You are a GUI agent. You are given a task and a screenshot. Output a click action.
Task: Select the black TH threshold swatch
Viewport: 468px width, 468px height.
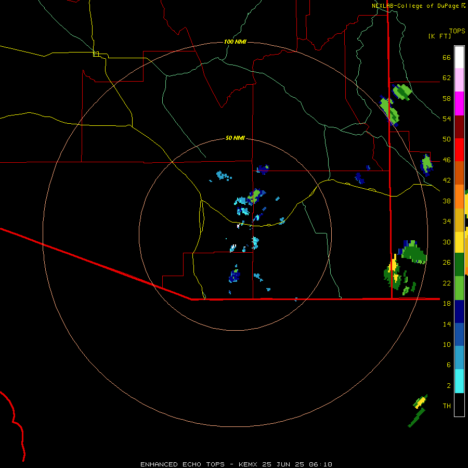459,405
